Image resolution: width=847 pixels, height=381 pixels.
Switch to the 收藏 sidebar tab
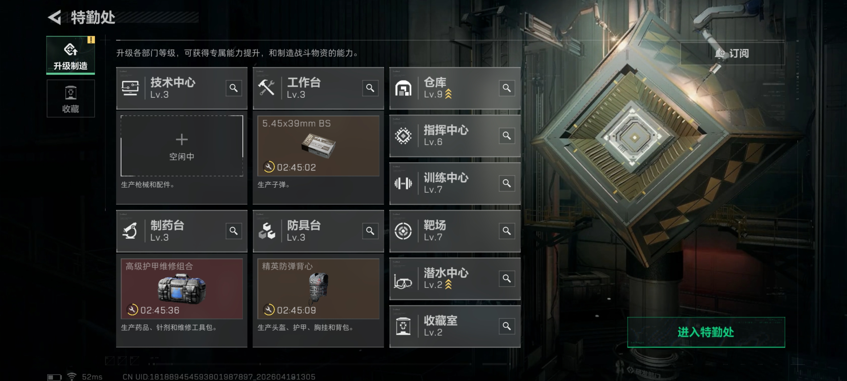click(70, 99)
